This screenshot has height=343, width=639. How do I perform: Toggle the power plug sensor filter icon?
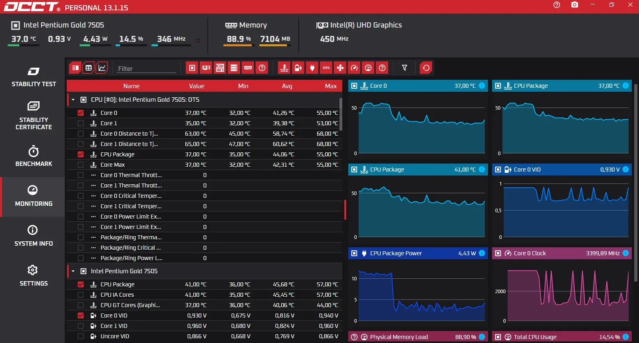click(x=312, y=68)
